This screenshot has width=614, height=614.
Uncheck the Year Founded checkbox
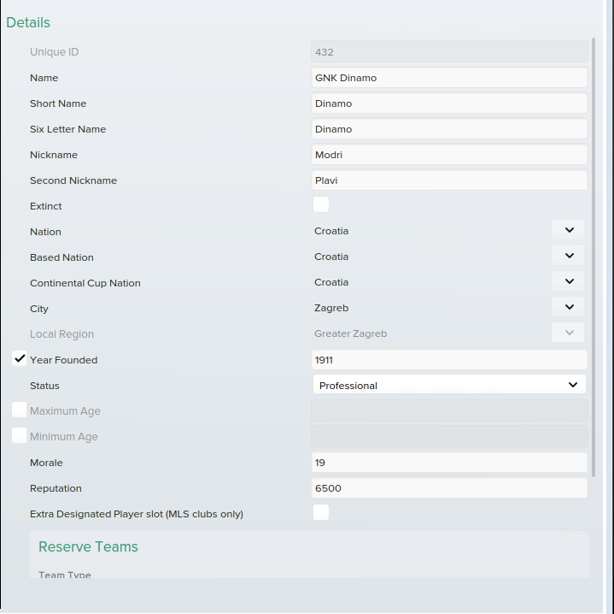[x=19, y=358]
